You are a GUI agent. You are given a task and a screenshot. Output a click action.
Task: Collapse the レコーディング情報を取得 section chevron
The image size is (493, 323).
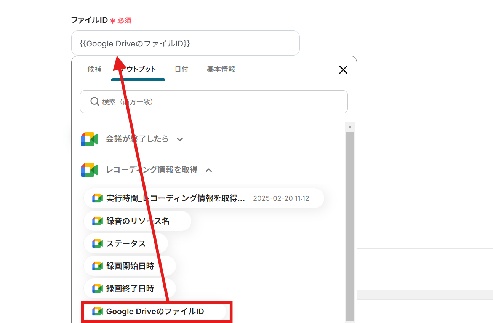click(209, 170)
